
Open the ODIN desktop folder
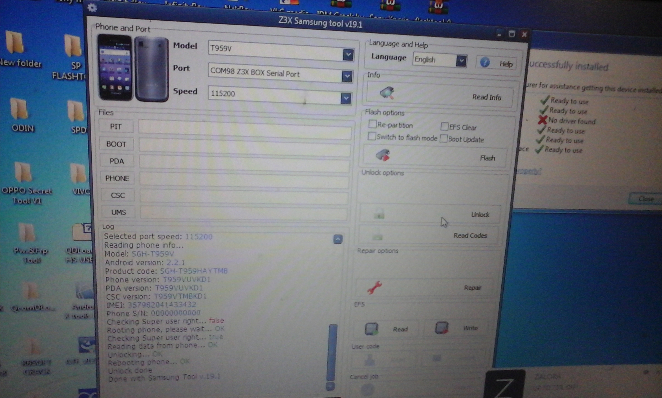21,115
